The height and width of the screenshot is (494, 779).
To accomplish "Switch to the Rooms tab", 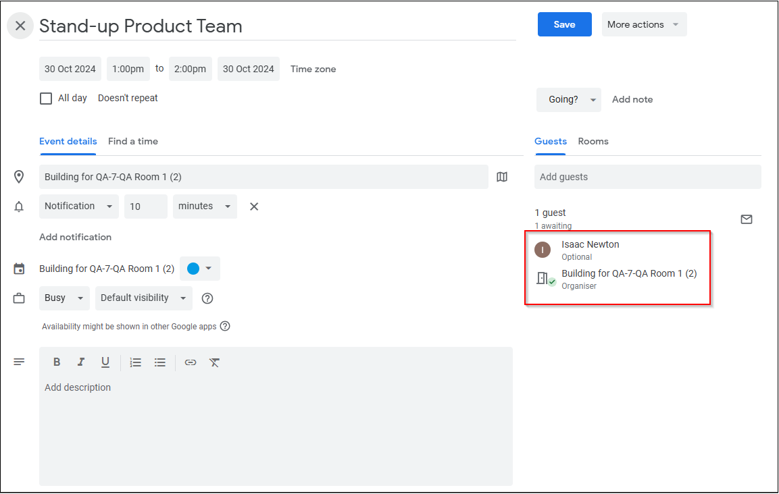I will 593,142.
